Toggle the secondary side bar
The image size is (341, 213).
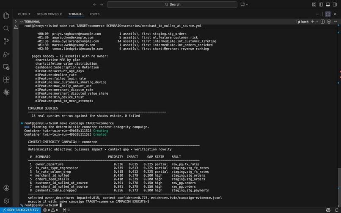335,4
